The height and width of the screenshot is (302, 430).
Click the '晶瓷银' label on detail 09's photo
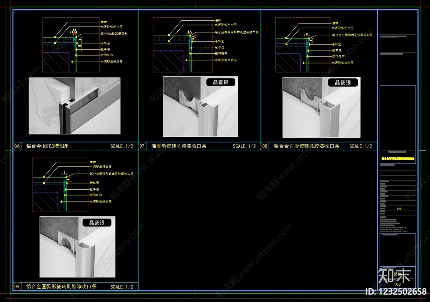click(x=97, y=223)
